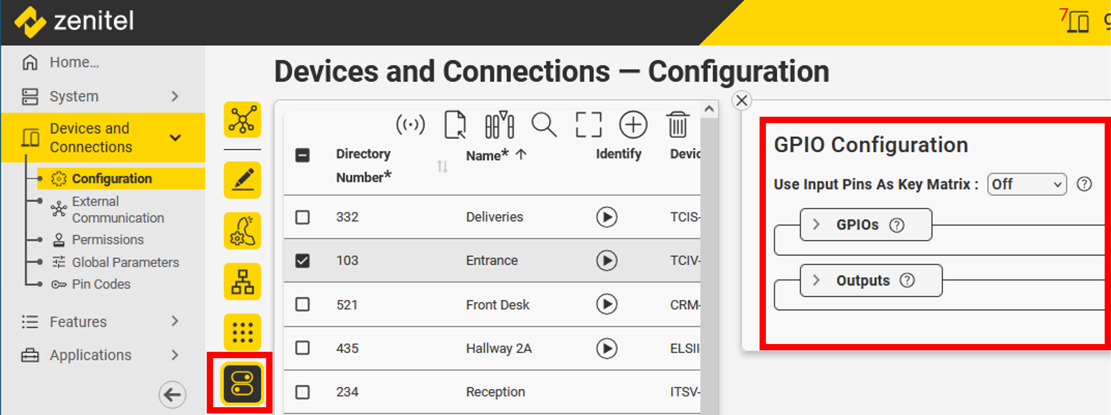
Task: Open the Permissions menu item
Action: [107, 240]
